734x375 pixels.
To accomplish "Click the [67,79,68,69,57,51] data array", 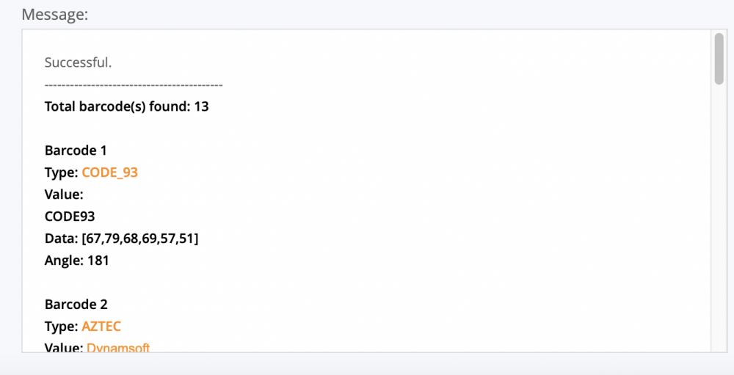I will point(140,239).
